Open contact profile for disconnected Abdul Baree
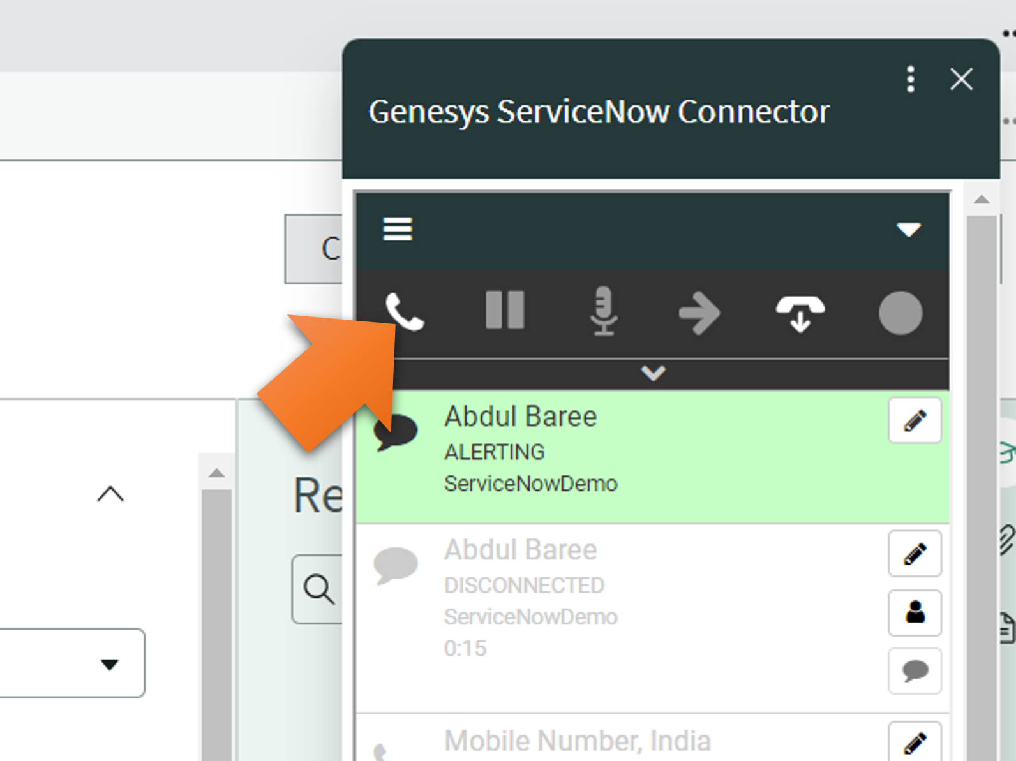 pos(915,612)
